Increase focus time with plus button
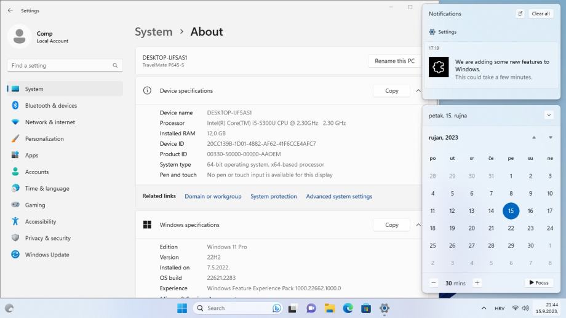The width and height of the screenshot is (566, 318). [x=477, y=283]
